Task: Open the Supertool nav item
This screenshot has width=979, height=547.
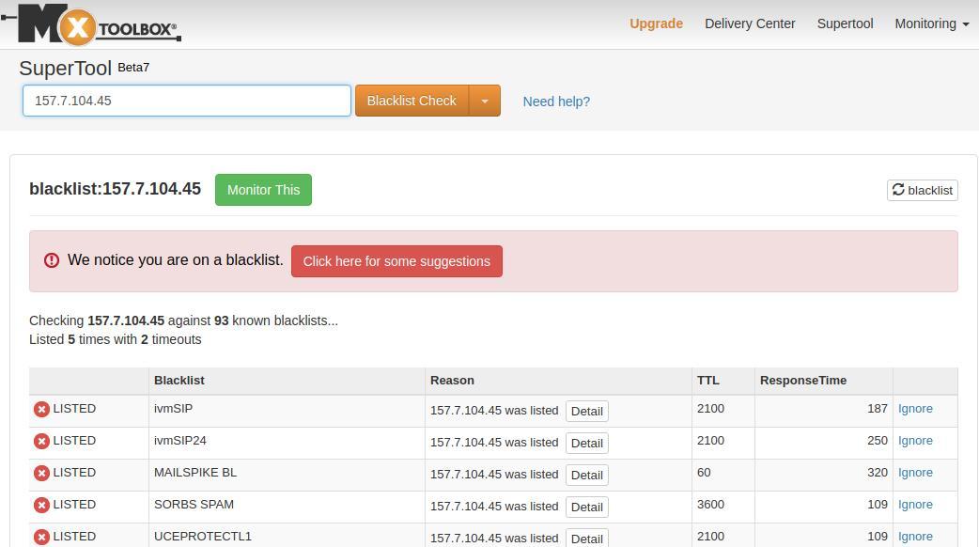Action: click(845, 23)
